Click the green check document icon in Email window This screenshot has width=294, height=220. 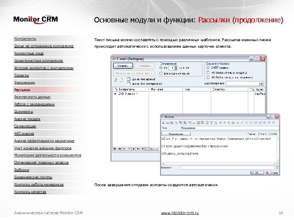point(116,80)
